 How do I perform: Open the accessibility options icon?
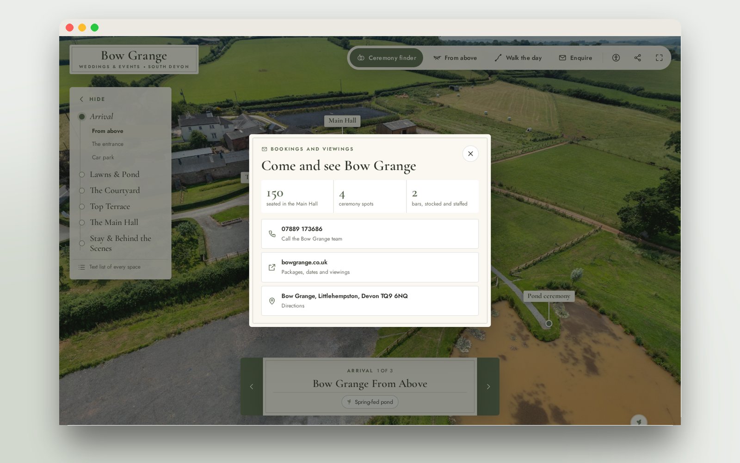click(616, 58)
